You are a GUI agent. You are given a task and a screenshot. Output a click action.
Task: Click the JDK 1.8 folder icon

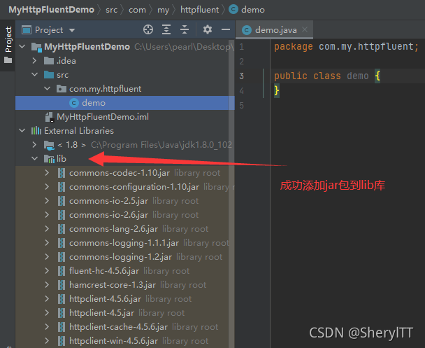point(49,145)
